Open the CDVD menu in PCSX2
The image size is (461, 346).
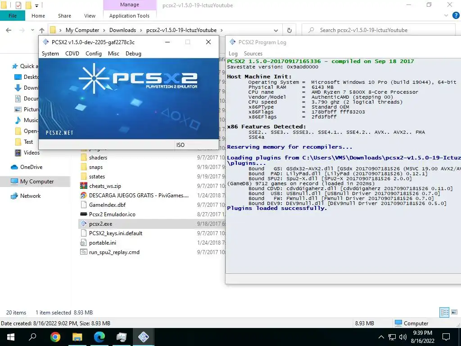72,54
